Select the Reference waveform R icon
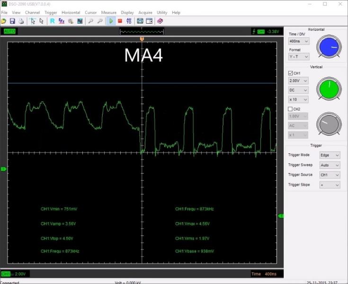 pyautogui.click(x=53, y=21)
